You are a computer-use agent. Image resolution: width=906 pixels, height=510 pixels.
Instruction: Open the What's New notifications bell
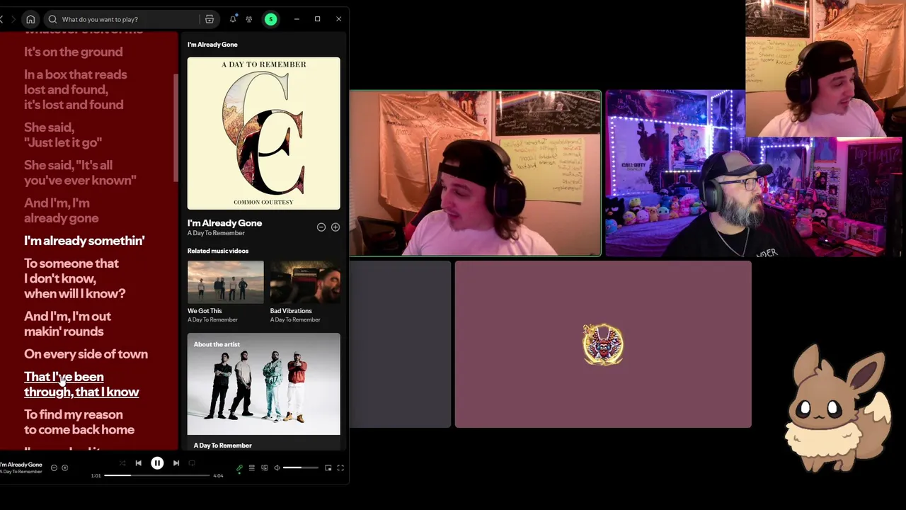tap(232, 19)
